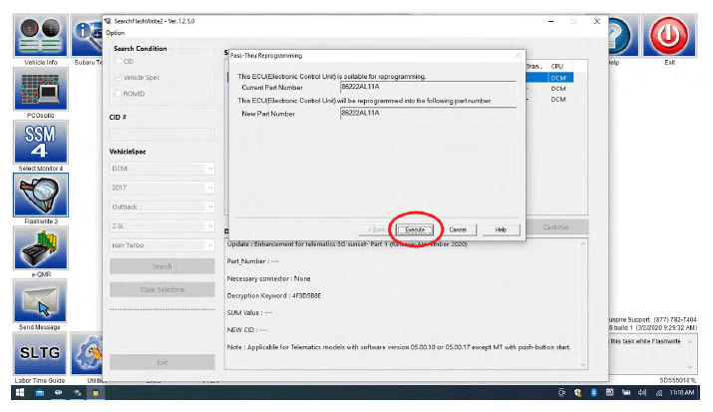Screen dimensions: 713x412
Task: Click the disabled Back button
Action: click(377, 229)
